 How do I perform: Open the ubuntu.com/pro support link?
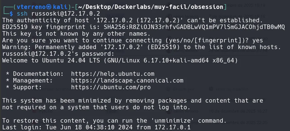point(111,87)
